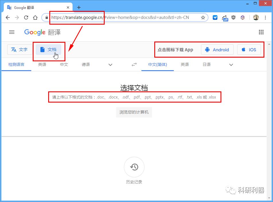
Task: Open the purple cube extension
Action: point(243,17)
